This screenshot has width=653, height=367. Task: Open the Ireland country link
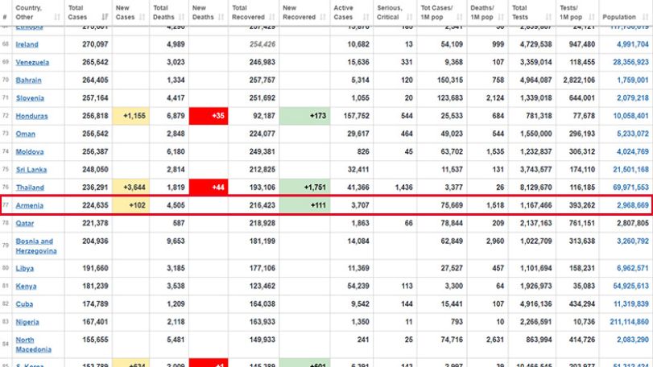(27, 44)
